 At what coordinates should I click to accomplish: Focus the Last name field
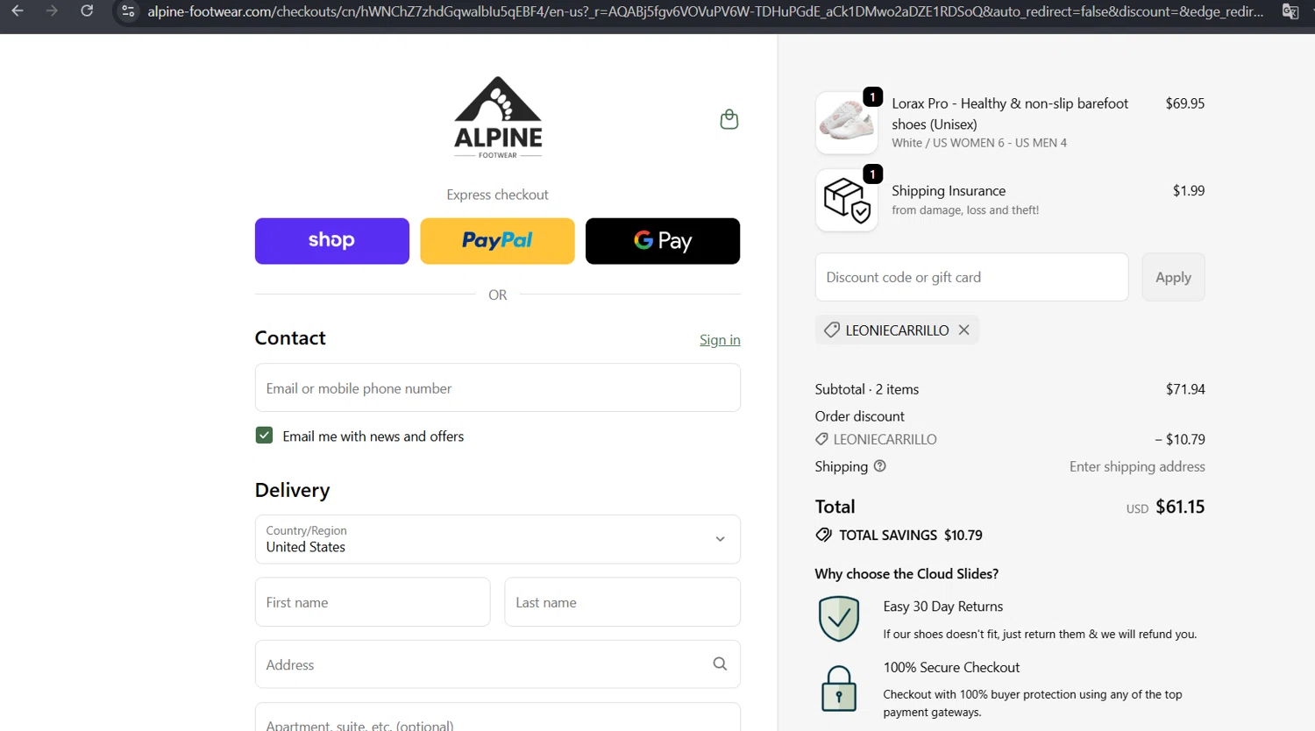click(622, 602)
